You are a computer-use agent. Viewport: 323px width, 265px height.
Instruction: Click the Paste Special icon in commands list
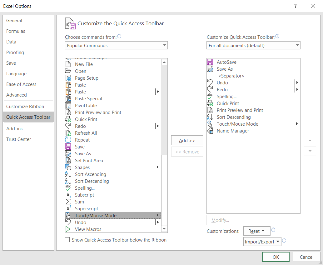[x=68, y=98]
